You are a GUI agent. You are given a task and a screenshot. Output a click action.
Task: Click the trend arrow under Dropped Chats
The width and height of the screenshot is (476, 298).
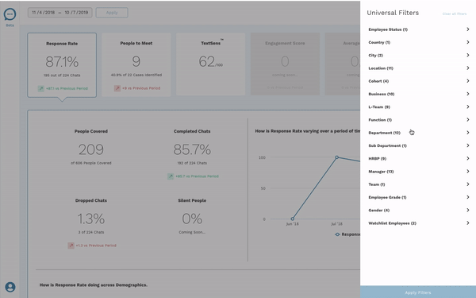tap(71, 246)
